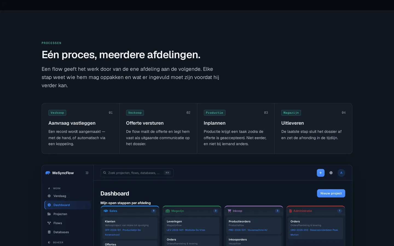Click the Magazijn warehouse icon

click(x=168, y=211)
